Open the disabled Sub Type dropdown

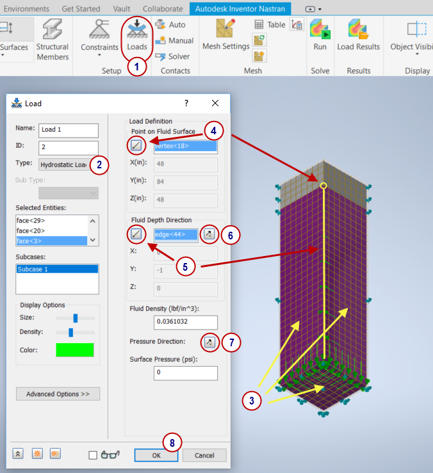tap(69, 193)
